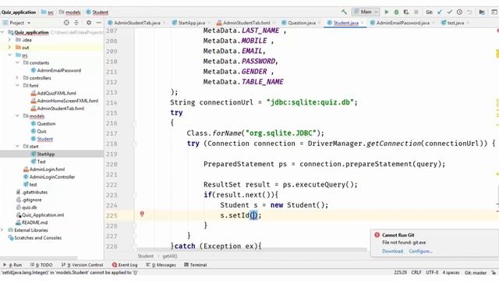Image resolution: width=499 pixels, height=281 pixels.
Task: Switch to Question.java tab
Action: [302, 23]
